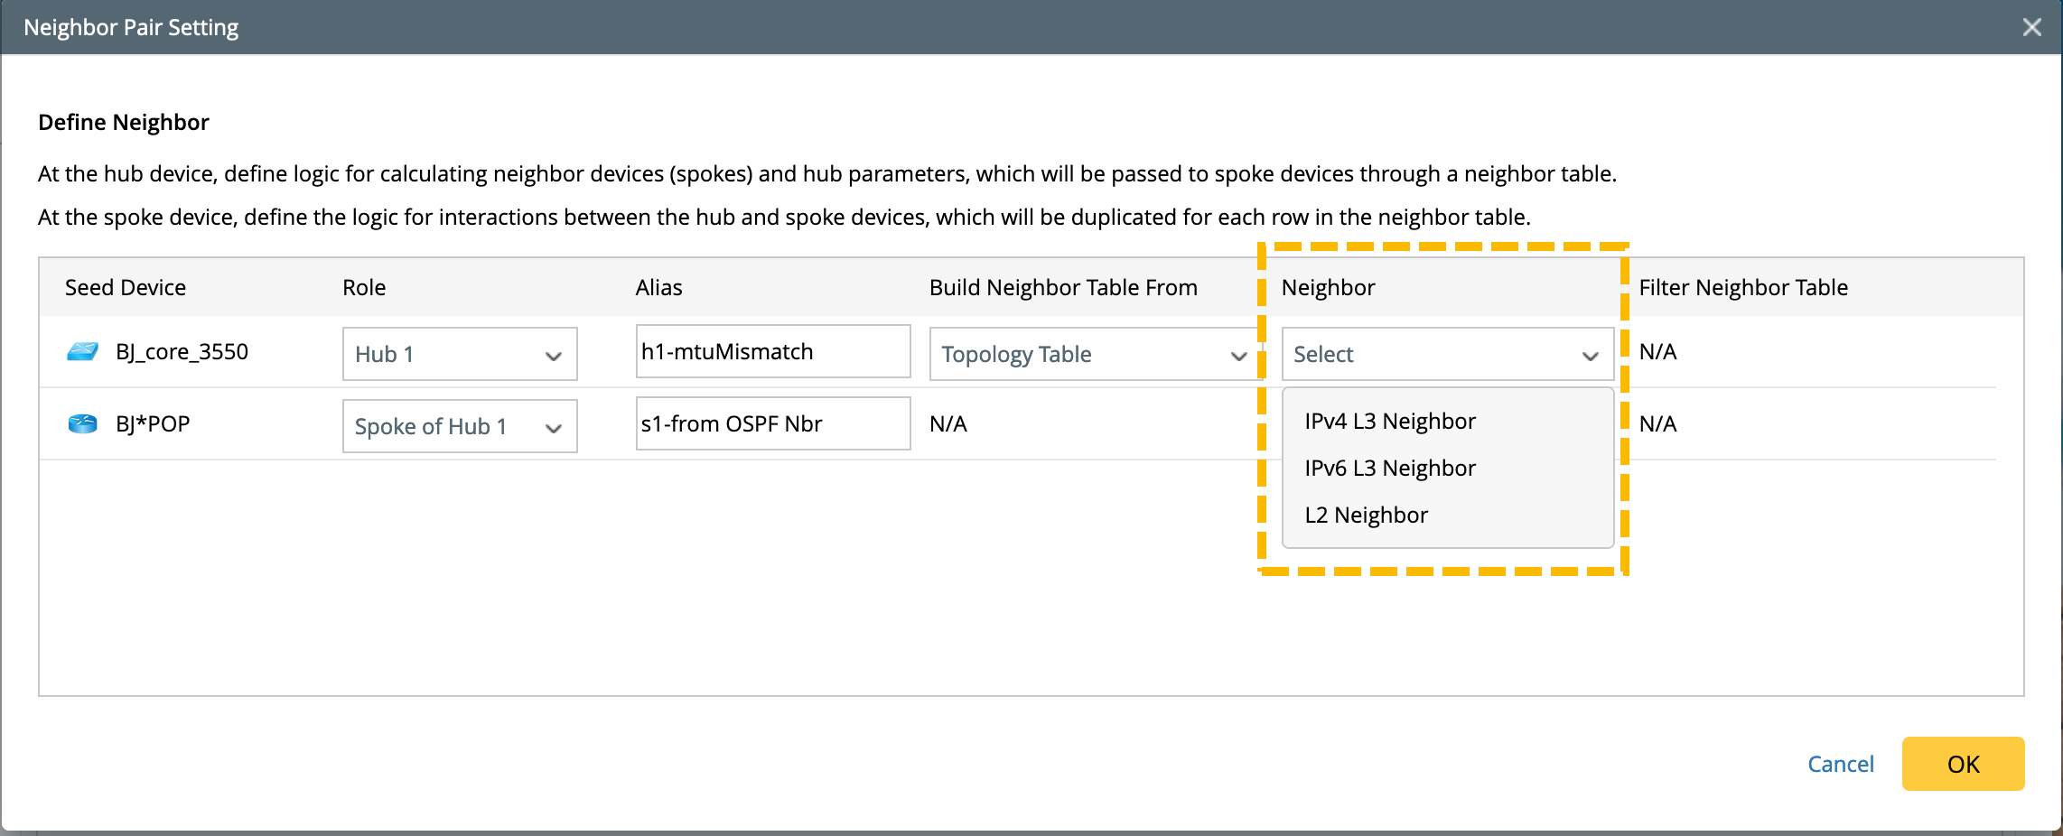The image size is (2063, 836).
Task: Click the Seed Device column header
Action: coord(126,288)
